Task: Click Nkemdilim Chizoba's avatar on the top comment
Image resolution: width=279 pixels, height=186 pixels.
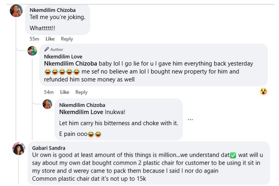Action: pos(16,11)
